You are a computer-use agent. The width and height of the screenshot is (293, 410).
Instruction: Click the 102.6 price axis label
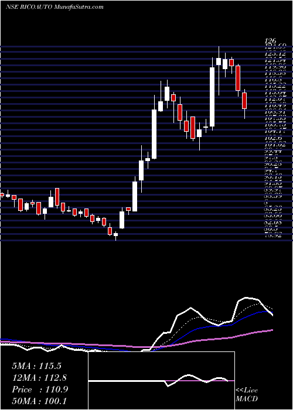pyautogui.click(x=274, y=138)
